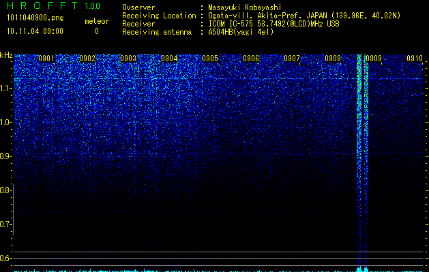Click the 0904 time marker
The image size is (429, 272).
(169, 58)
